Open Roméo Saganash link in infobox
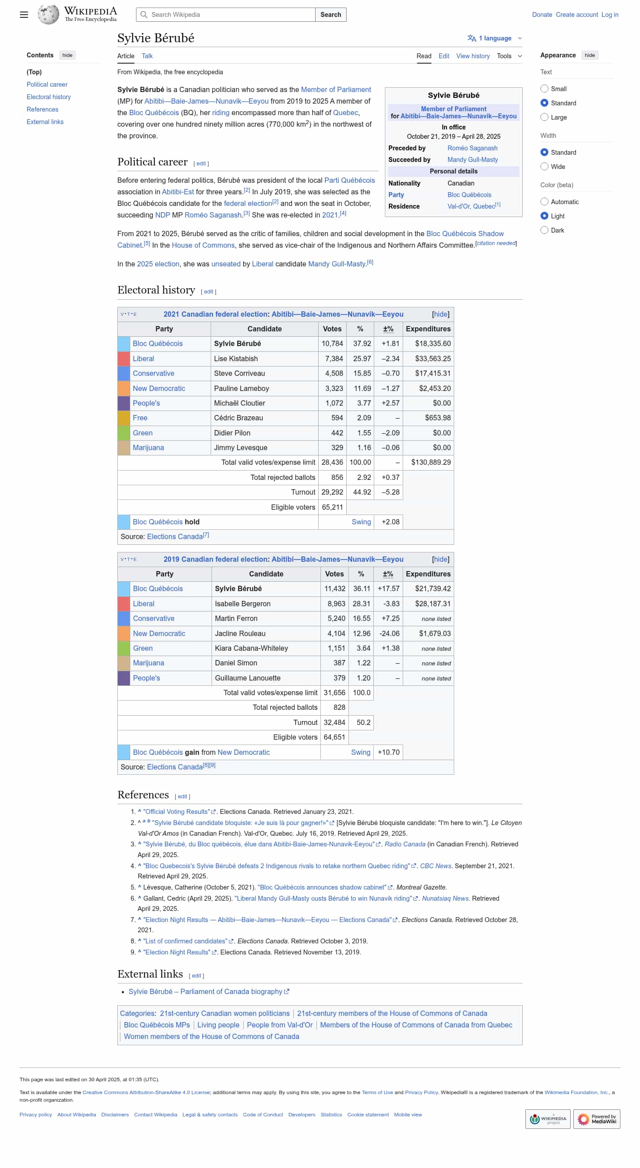This screenshot has width=640, height=1168. (x=472, y=148)
